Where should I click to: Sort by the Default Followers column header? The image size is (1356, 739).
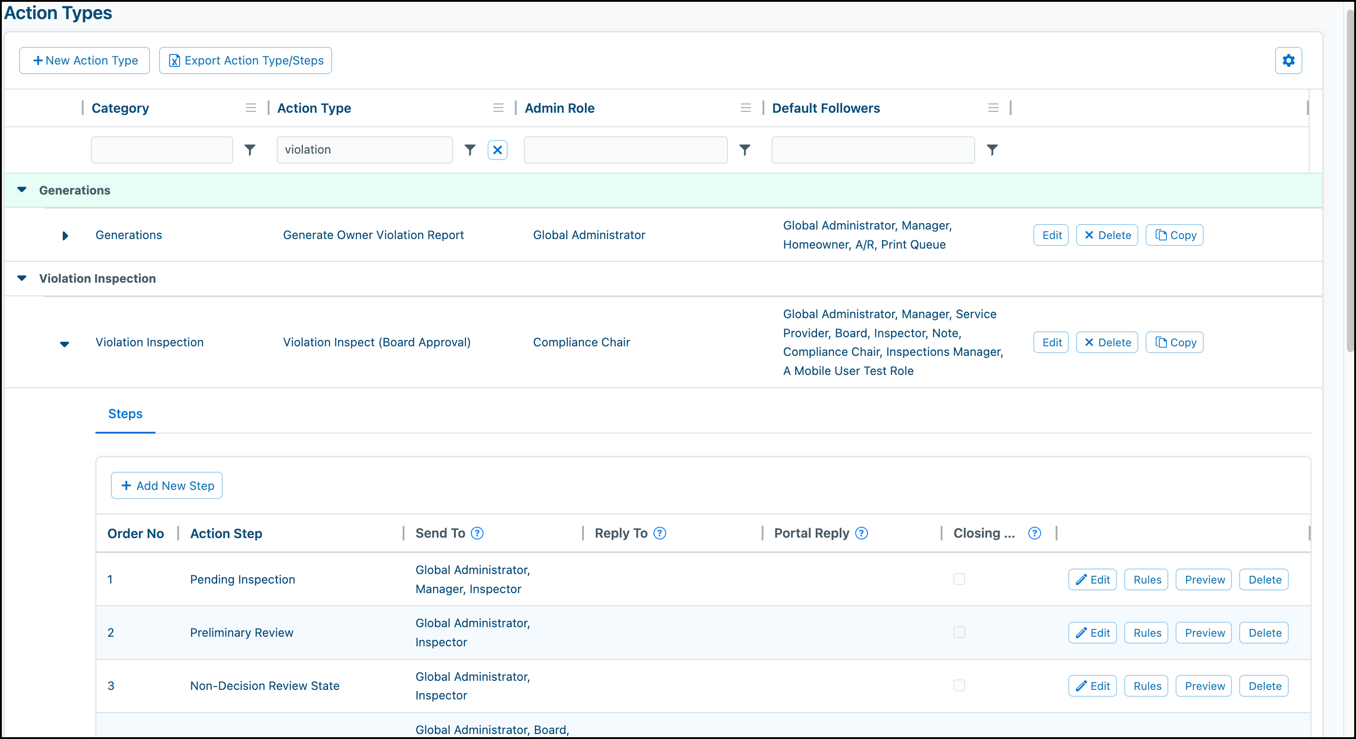tap(826, 108)
